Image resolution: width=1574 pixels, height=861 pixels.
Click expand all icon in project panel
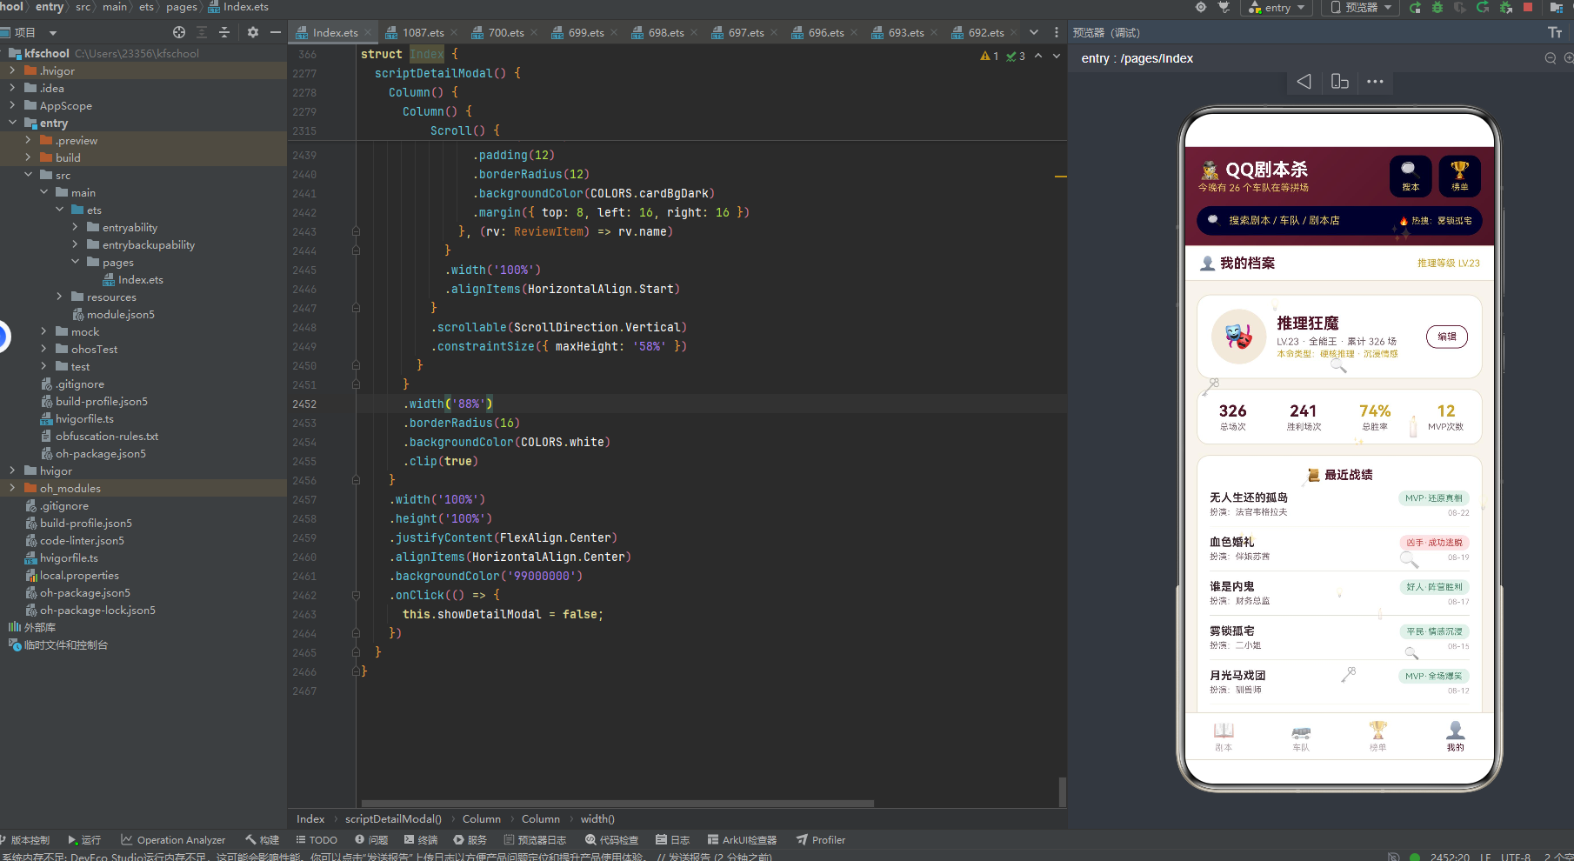pos(202,32)
